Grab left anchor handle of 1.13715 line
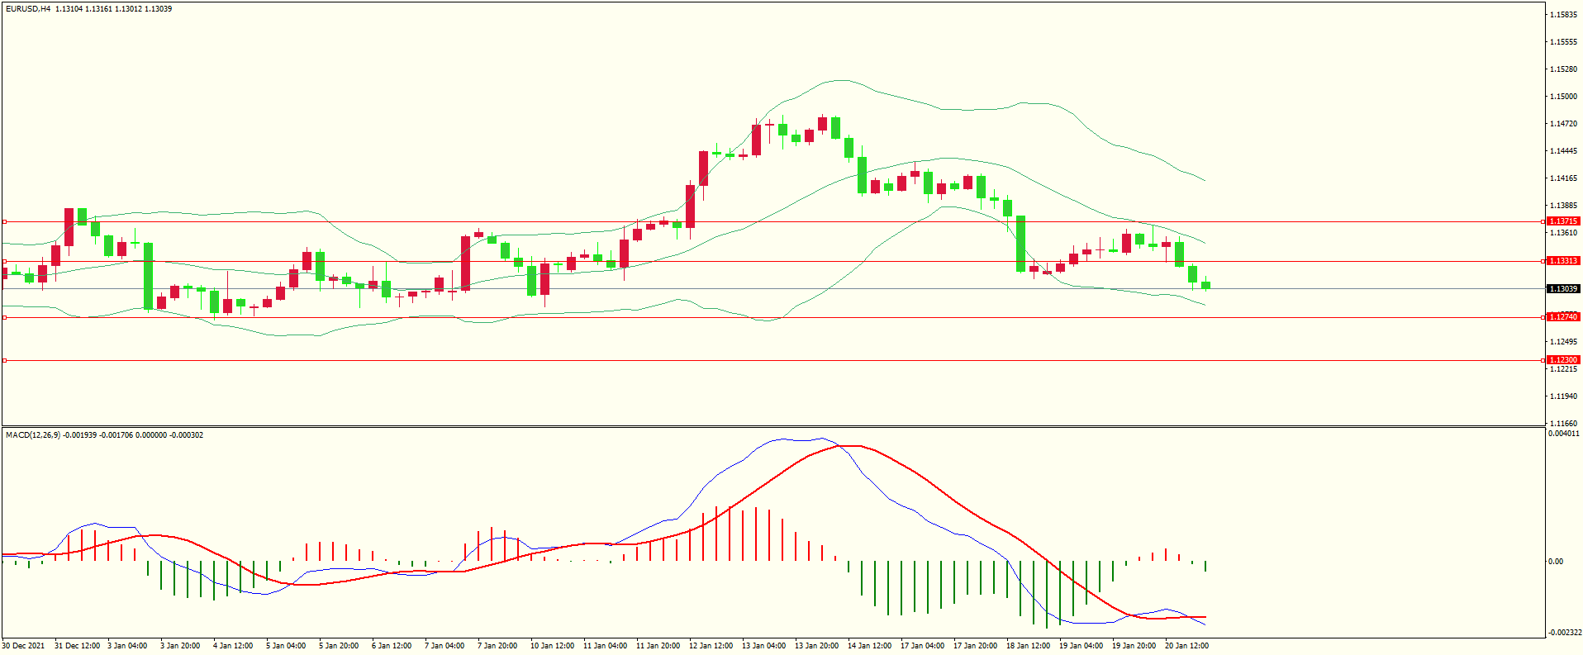The width and height of the screenshot is (1583, 655). tap(4, 221)
